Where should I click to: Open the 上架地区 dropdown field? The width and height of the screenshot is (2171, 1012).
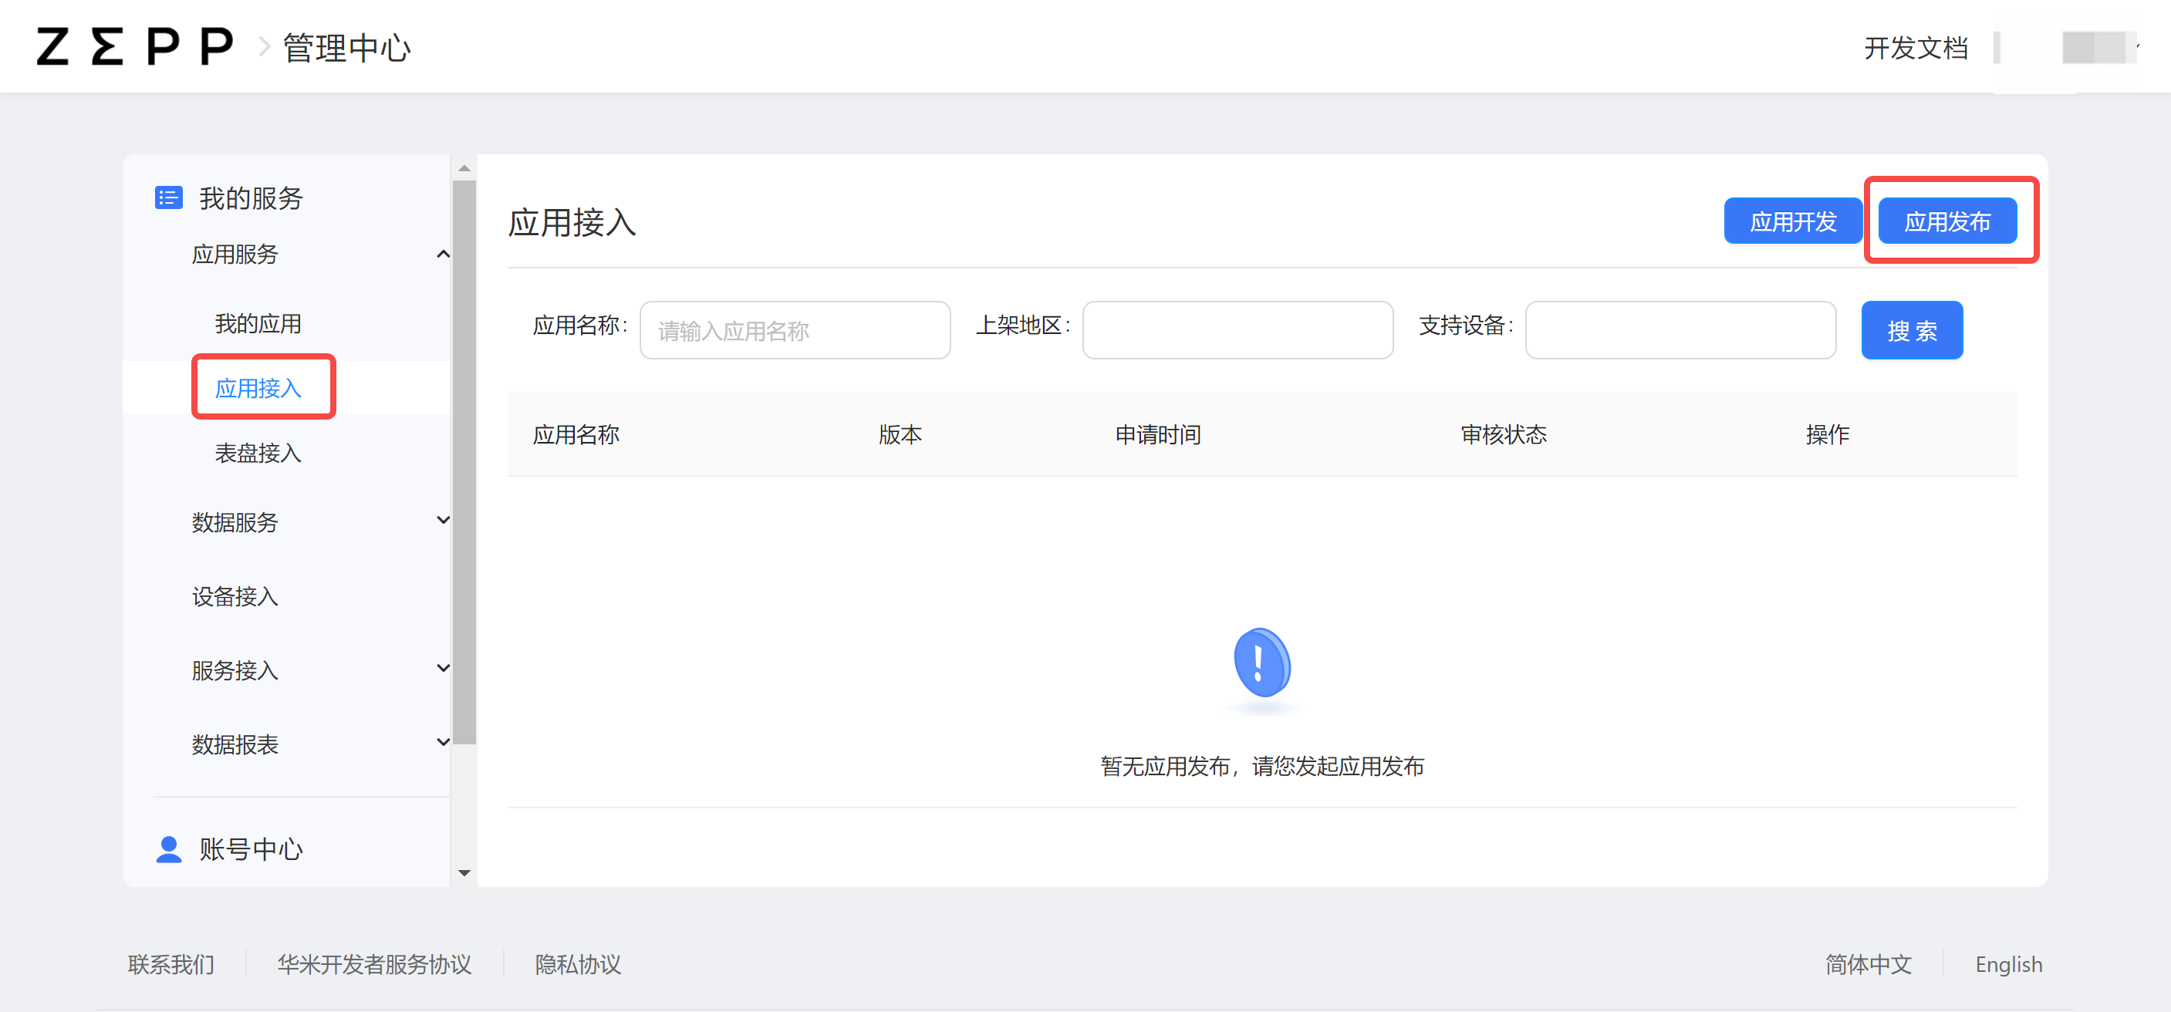coord(1237,330)
